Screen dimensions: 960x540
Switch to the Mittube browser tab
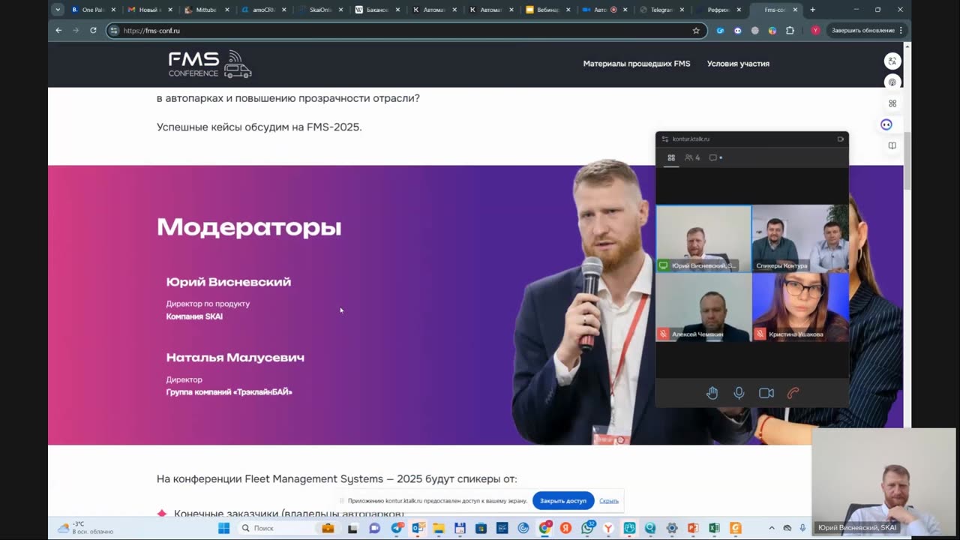coord(207,10)
